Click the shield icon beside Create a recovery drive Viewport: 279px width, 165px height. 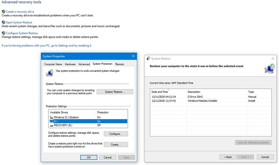pyautogui.click(x=3, y=12)
